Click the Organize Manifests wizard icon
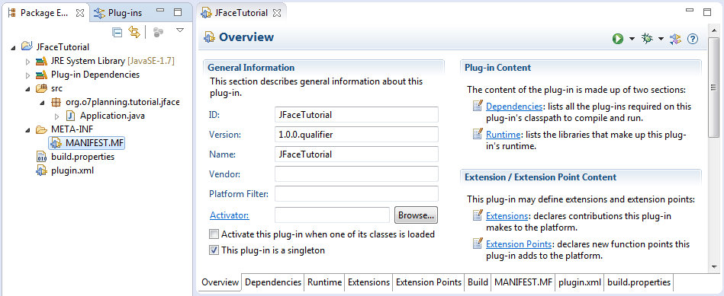 pos(676,39)
